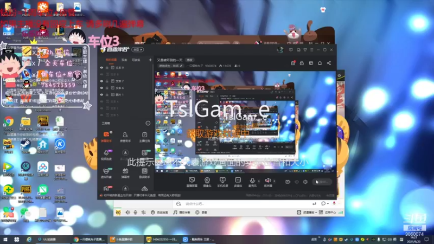Open the 主播任务 tool

[144, 137]
